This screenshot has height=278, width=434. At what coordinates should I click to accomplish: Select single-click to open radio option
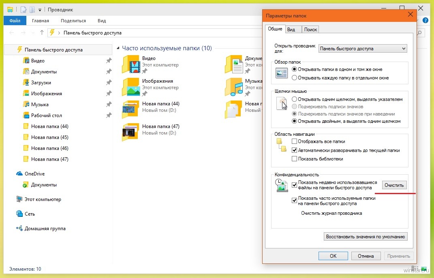[x=295, y=99]
